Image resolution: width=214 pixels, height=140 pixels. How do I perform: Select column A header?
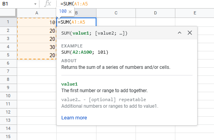[x=37, y=13]
